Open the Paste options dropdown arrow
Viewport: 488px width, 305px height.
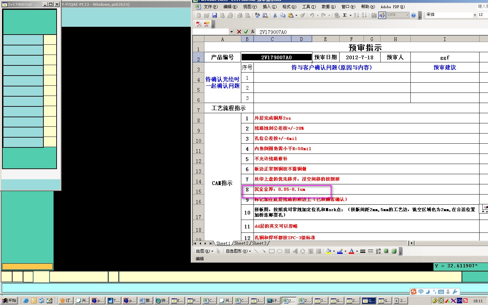(296, 15)
